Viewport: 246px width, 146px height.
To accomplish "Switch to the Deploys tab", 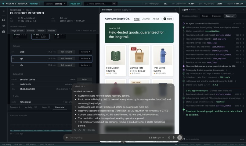I will 15,107.
